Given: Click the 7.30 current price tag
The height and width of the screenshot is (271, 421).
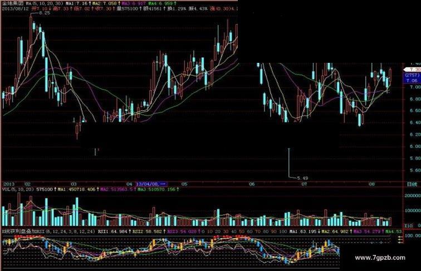Looking at the screenshot, I should click(413, 70).
